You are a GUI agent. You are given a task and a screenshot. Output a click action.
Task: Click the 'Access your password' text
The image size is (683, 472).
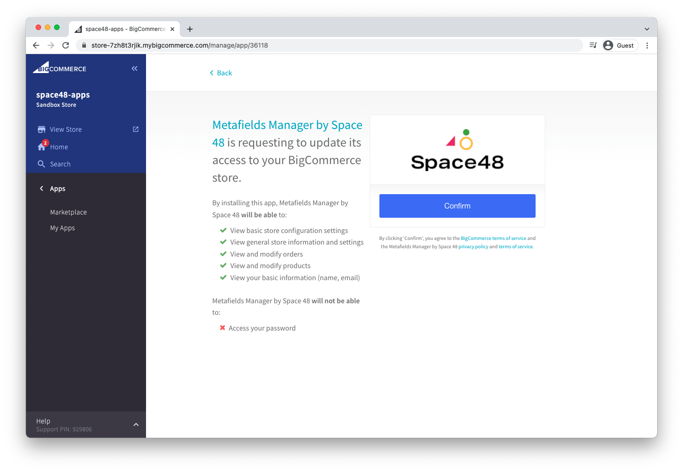[262, 328]
